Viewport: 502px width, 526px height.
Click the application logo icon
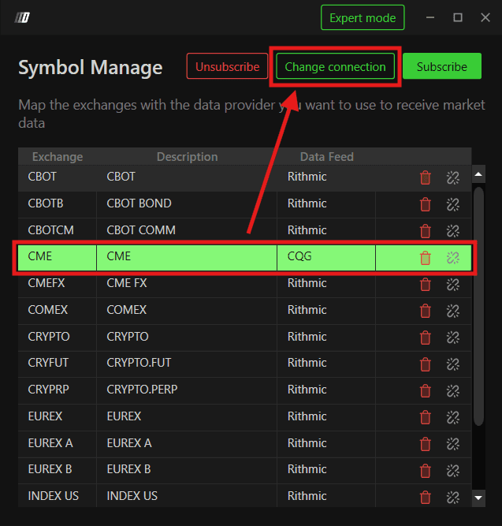click(x=22, y=17)
